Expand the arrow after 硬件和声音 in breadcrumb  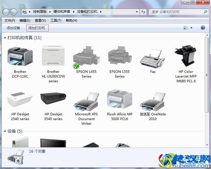tap(74, 12)
